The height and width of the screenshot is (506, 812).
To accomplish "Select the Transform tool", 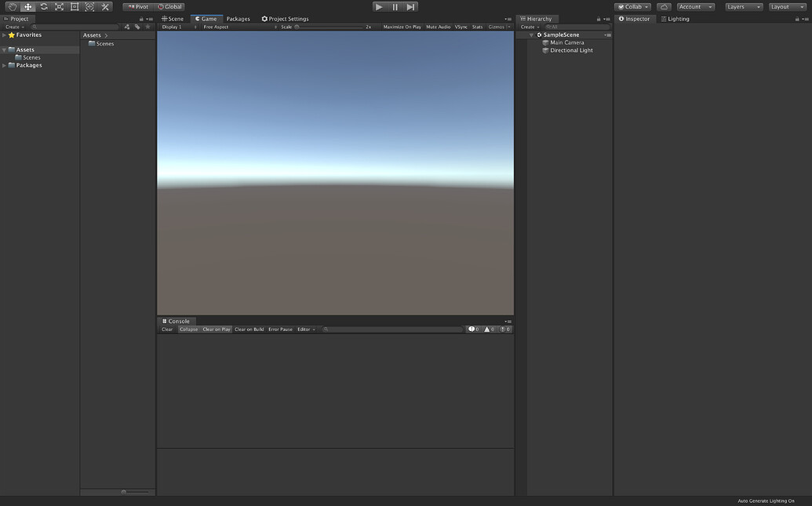I will (x=89, y=6).
